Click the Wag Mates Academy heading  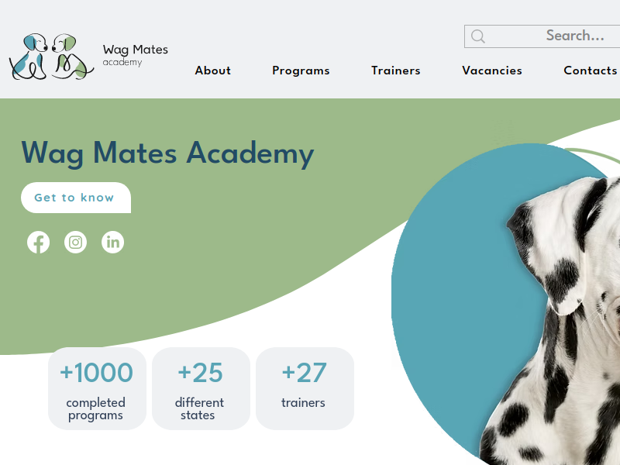167,153
